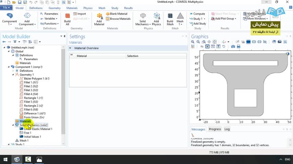Image resolution: width=293 pixels, height=164 pixels.
Task: Click the Print icon in Graphics toolbar
Action: tap(239, 46)
